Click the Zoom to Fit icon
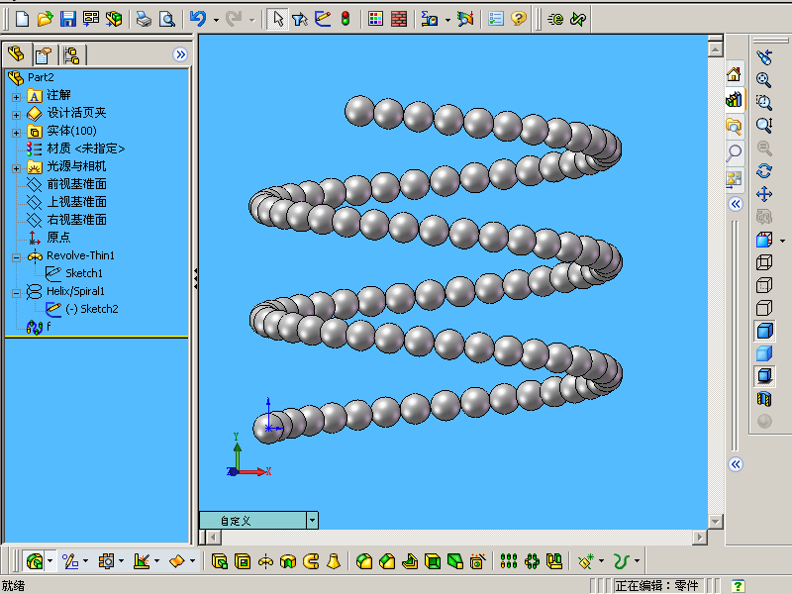 [763, 79]
